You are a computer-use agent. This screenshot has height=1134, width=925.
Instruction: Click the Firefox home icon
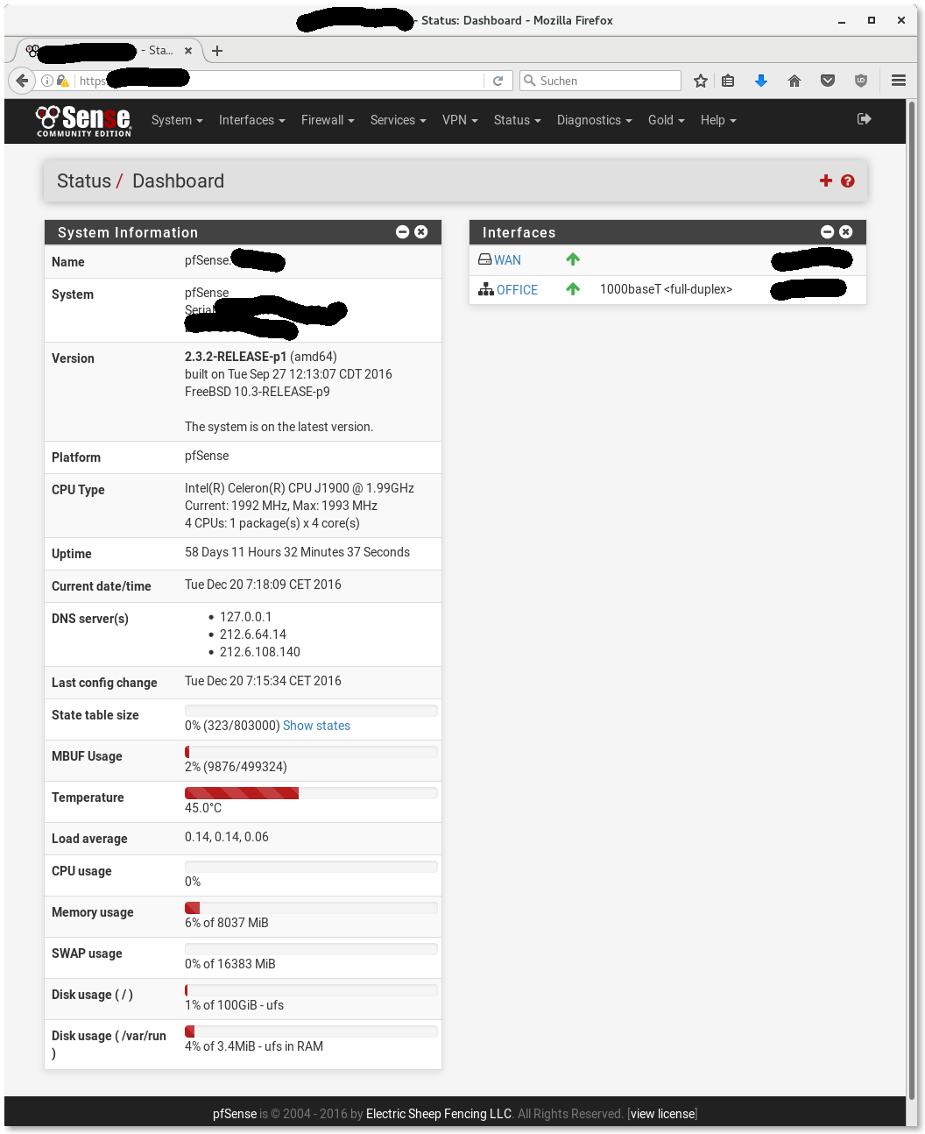794,81
